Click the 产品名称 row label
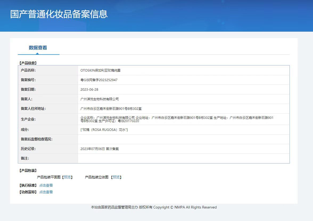Image resolution: width=313 pixels, height=221 pixels. pyautogui.click(x=28, y=70)
